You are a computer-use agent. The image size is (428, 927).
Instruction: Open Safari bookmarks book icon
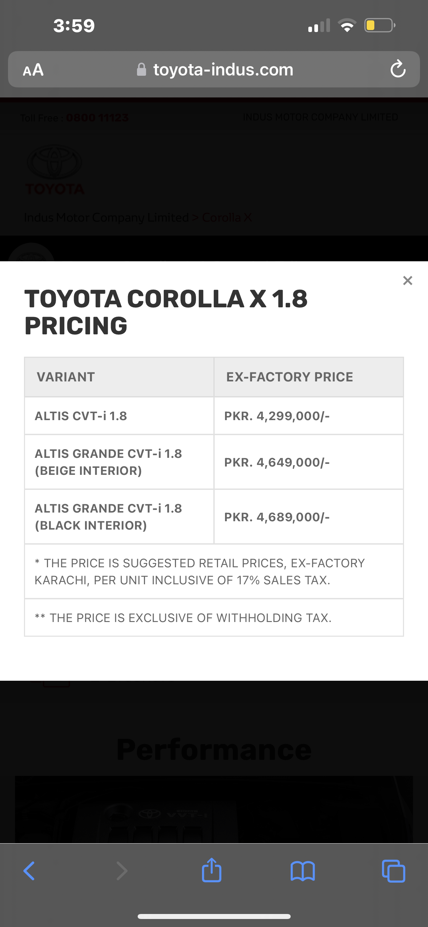pos(303,871)
